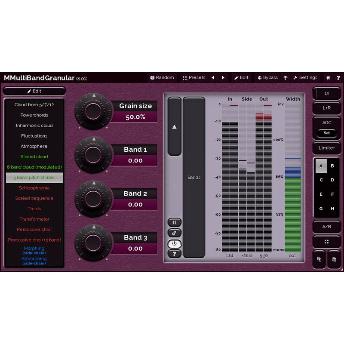Pick the 6 band cloud preset
The width and height of the screenshot is (344, 344).
tap(34, 157)
